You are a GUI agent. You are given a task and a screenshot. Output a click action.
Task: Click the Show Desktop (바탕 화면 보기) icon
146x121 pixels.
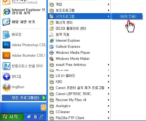pyautogui.click(x=6, y=22)
